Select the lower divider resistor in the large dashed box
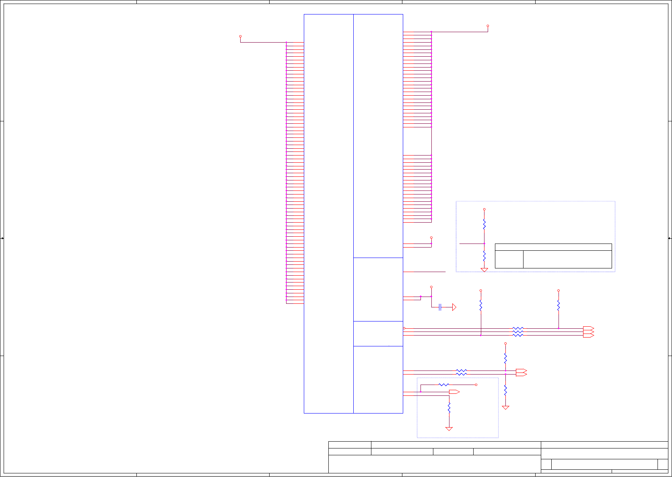This screenshot has height=477, width=672. pos(484,256)
